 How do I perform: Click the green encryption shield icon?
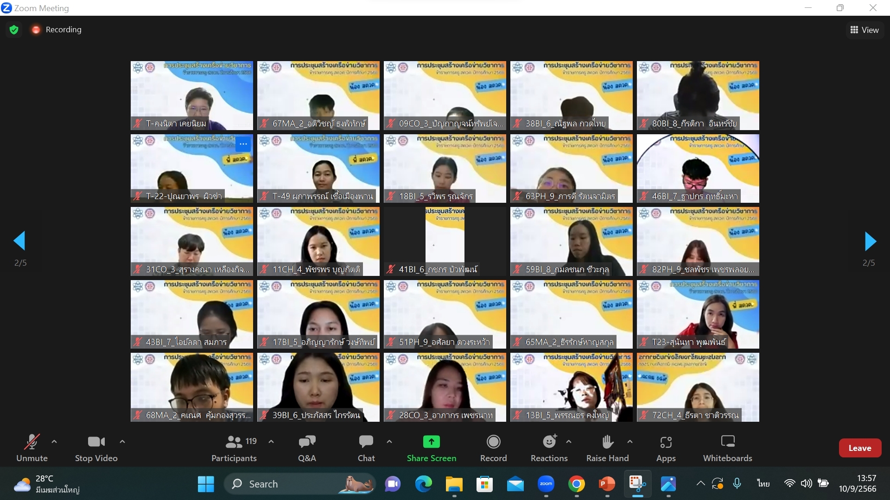[14, 30]
